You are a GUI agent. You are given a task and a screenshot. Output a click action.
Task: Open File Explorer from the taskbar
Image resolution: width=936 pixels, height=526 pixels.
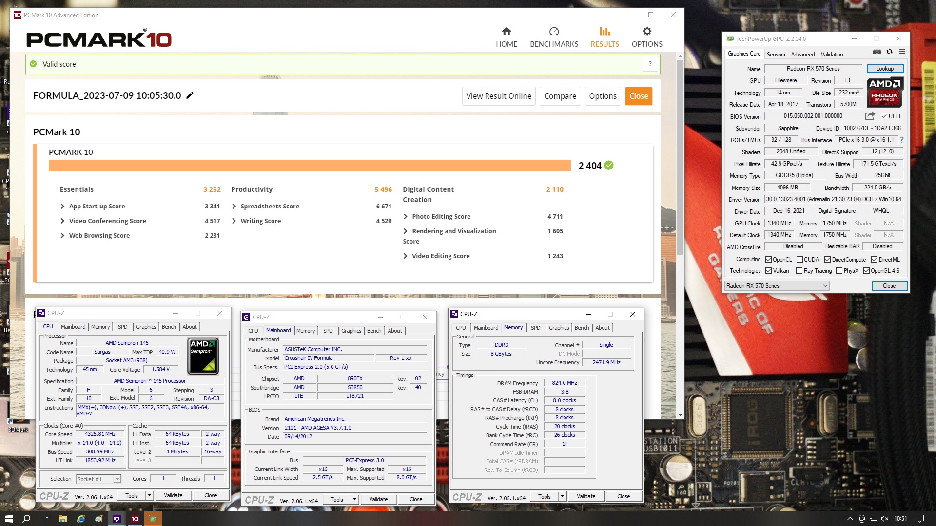click(62, 519)
